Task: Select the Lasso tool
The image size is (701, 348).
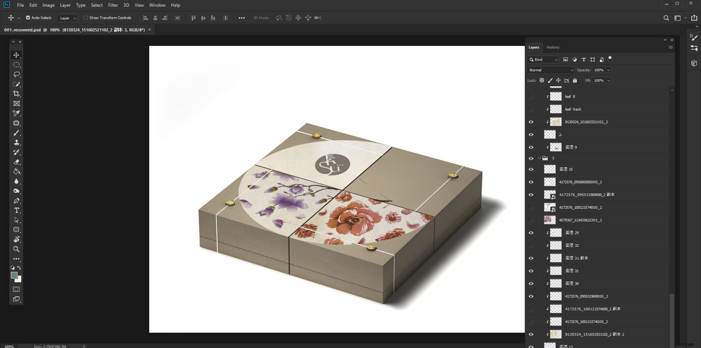Action: pos(16,74)
